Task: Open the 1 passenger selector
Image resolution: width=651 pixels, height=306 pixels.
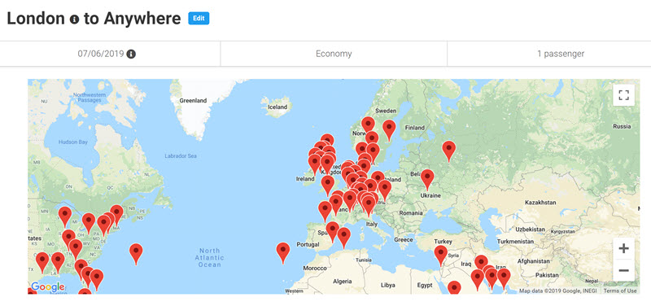Action: click(x=548, y=54)
